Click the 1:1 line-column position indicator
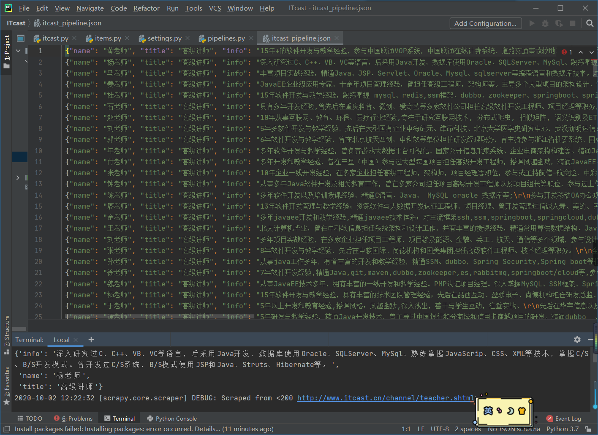The image size is (598, 435). tap(406, 429)
